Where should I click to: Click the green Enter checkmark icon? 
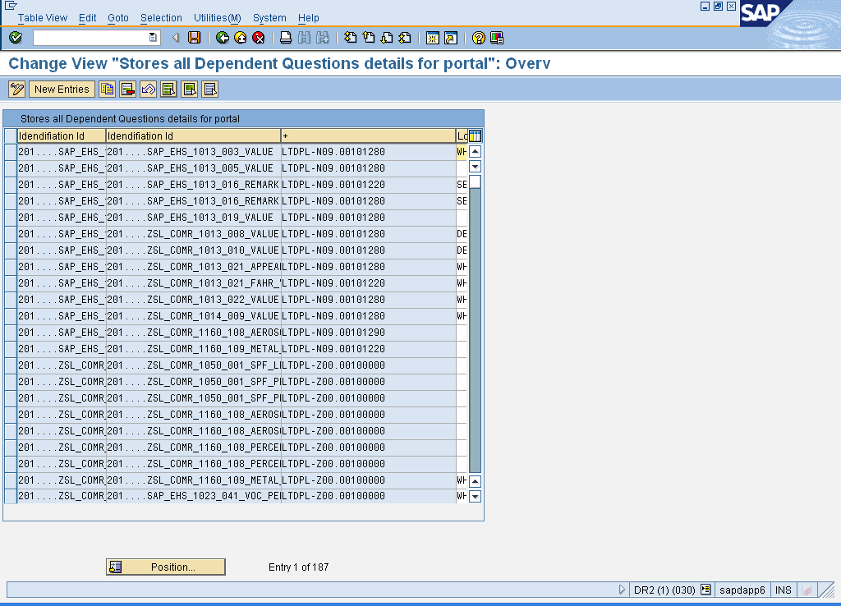tap(16, 38)
